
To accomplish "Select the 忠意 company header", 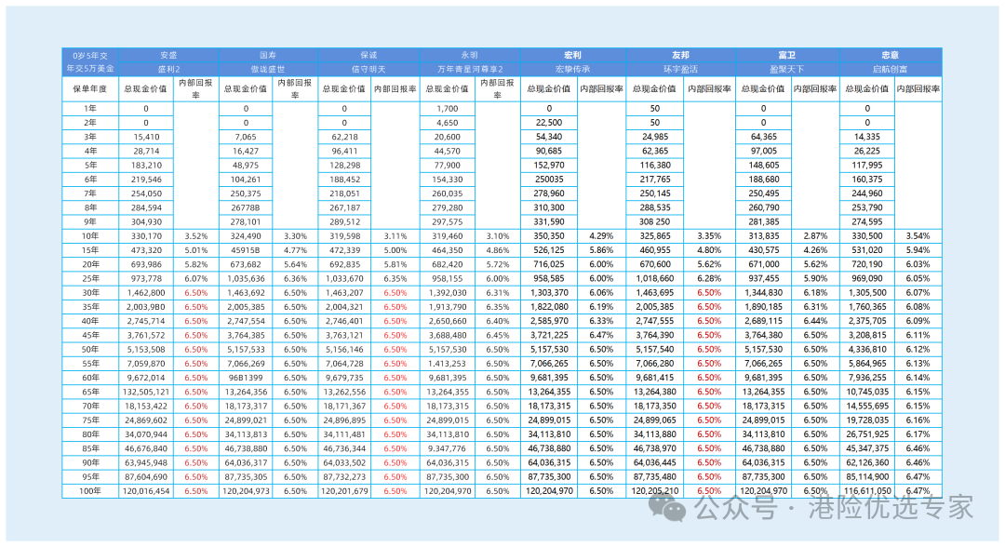I will point(891,56).
